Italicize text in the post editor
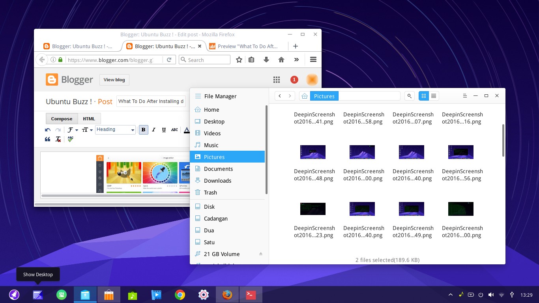Viewport: 539px width, 303px height. pos(153,129)
